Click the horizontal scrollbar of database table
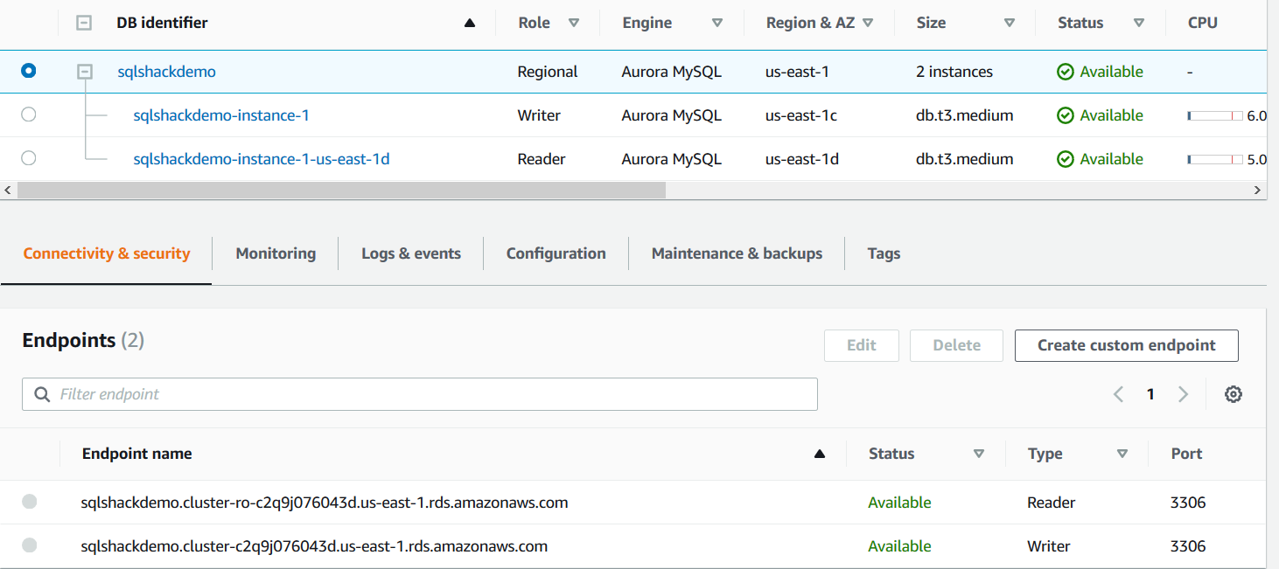The height and width of the screenshot is (569, 1279). (341, 190)
